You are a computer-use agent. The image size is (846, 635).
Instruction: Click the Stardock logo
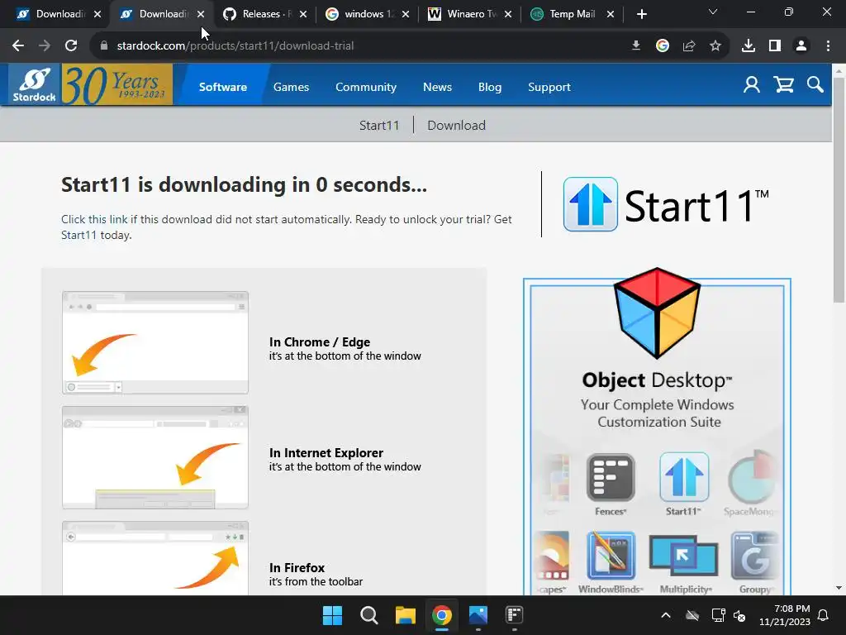coord(34,85)
